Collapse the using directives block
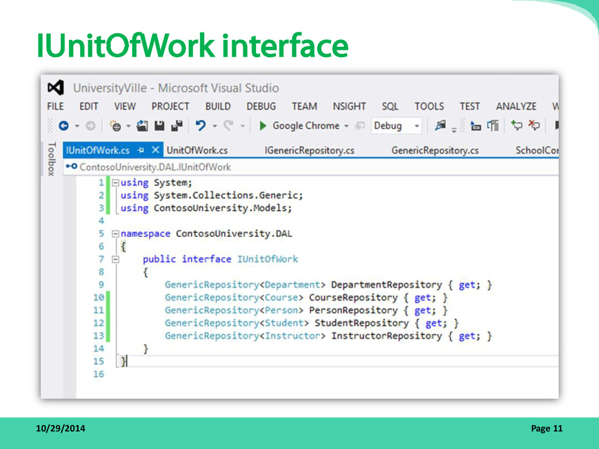 click(115, 182)
